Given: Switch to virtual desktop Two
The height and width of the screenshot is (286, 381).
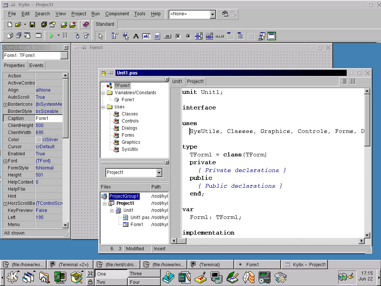Looking at the screenshot, I should click(111, 282).
